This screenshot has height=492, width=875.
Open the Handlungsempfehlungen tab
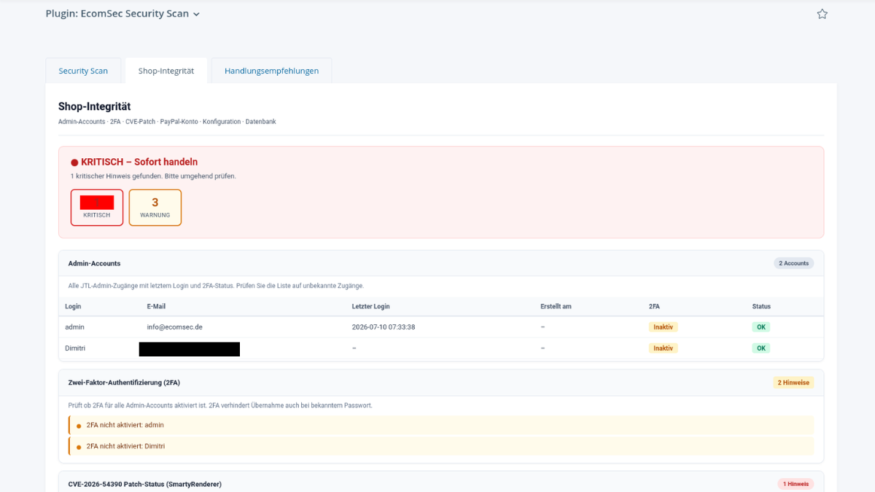(x=271, y=71)
